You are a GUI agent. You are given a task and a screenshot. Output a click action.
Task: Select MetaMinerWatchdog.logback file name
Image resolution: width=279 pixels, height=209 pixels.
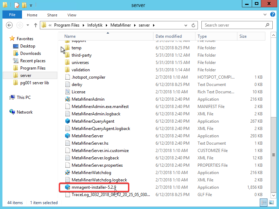click(99, 180)
